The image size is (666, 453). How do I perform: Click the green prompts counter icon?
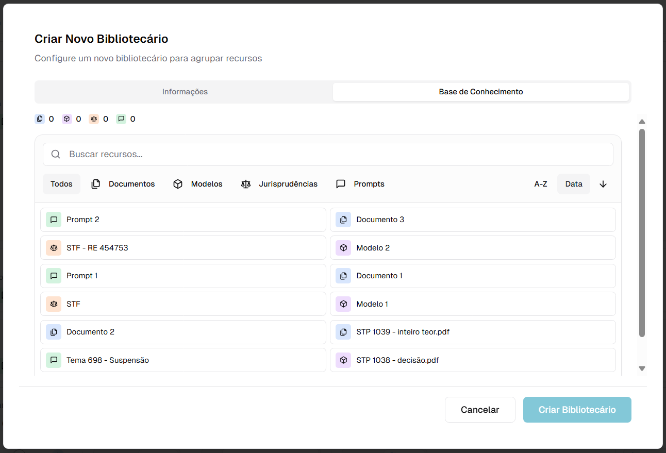tap(121, 119)
